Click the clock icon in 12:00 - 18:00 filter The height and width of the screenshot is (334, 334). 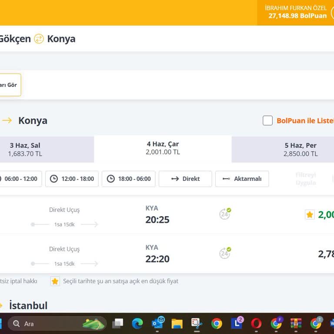[53, 179]
